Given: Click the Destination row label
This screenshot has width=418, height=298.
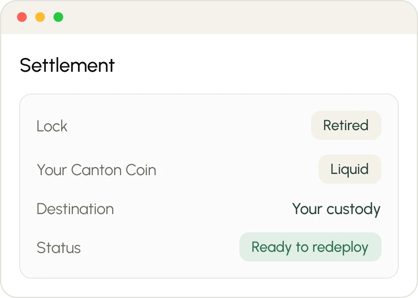Looking at the screenshot, I should click(x=75, y=209).
